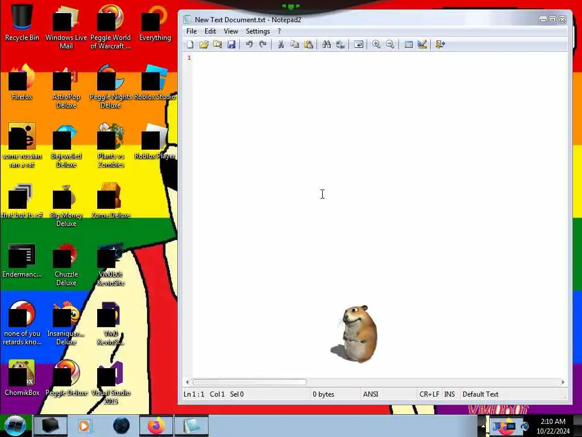This screenshot has width=582, height=437.
Task: Click the 'Col 1' status bar entry
Action: click(217, 394)
